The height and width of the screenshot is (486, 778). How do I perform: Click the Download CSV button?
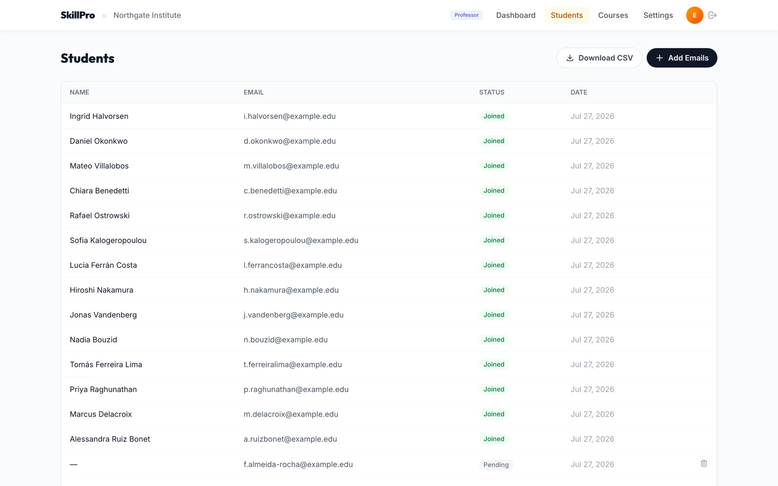[599, 58]
